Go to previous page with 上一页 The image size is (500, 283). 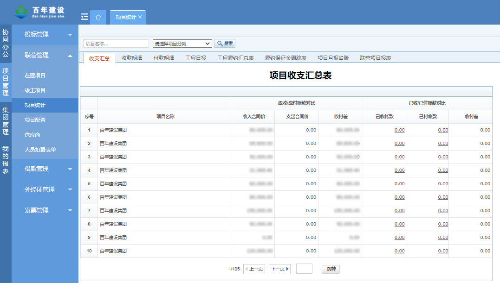pos(254,269)
